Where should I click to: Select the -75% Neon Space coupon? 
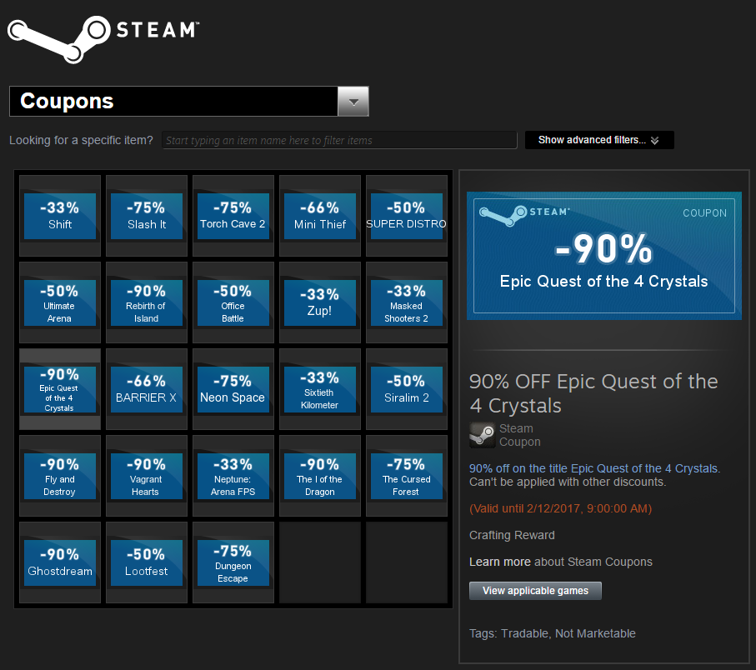[233, 389]
